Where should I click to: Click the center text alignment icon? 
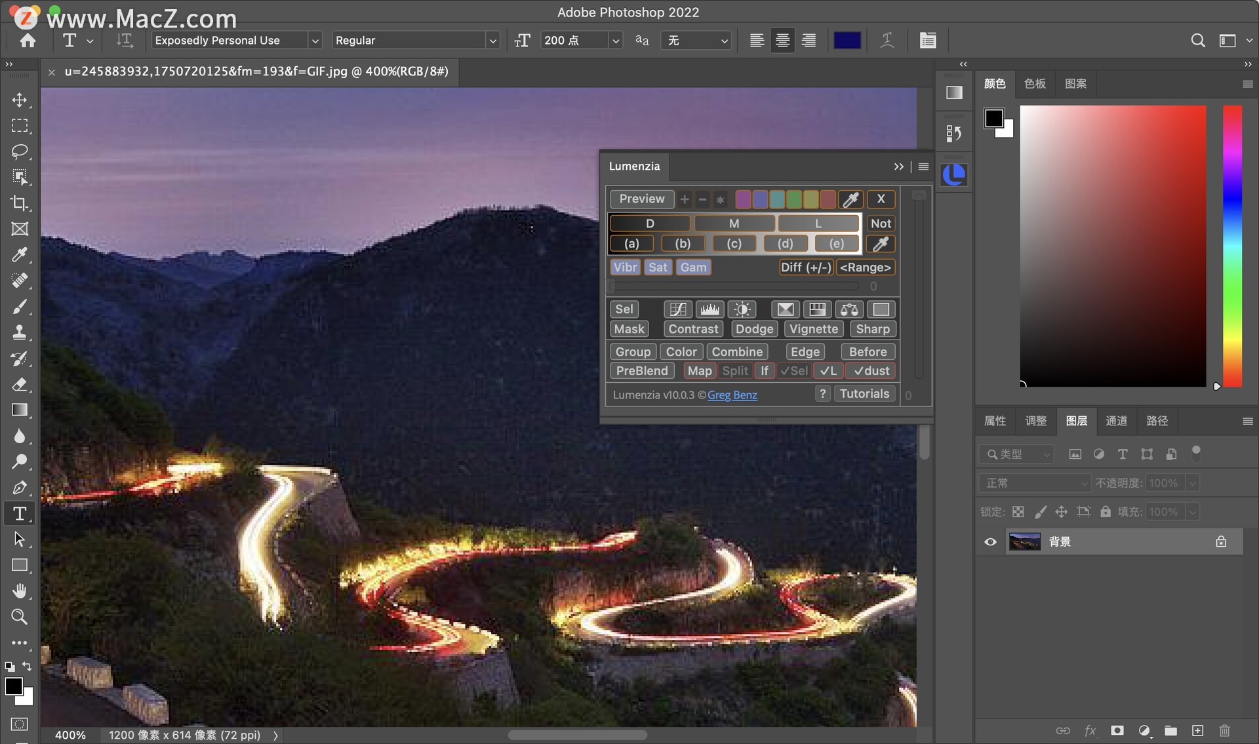782,41
